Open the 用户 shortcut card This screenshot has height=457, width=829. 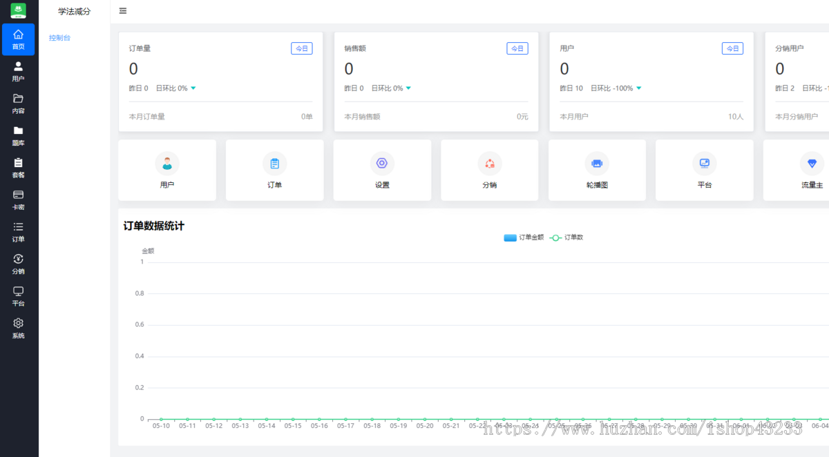[167, 171]
